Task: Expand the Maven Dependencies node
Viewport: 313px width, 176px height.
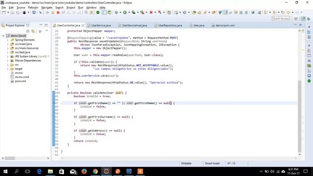Action: [8, 61]
